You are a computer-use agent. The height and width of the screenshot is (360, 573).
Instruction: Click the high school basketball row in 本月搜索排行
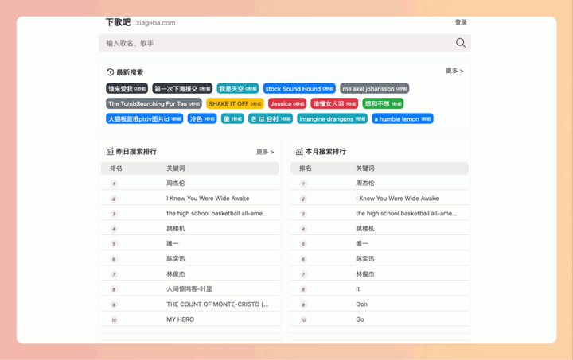click(407, 213)
